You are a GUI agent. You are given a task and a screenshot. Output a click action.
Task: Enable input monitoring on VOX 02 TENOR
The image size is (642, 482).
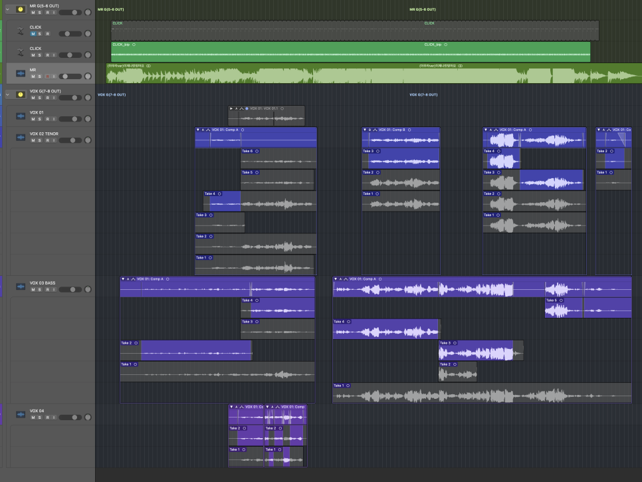pos(54,140)
